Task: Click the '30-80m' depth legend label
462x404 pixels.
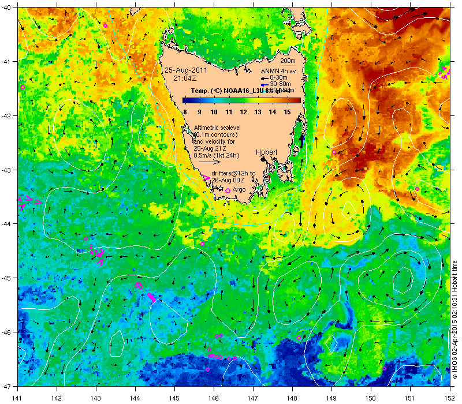Action: [x=280, y=84]
